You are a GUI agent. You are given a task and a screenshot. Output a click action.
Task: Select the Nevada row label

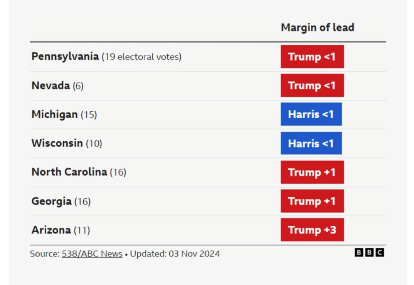point(57,85)
